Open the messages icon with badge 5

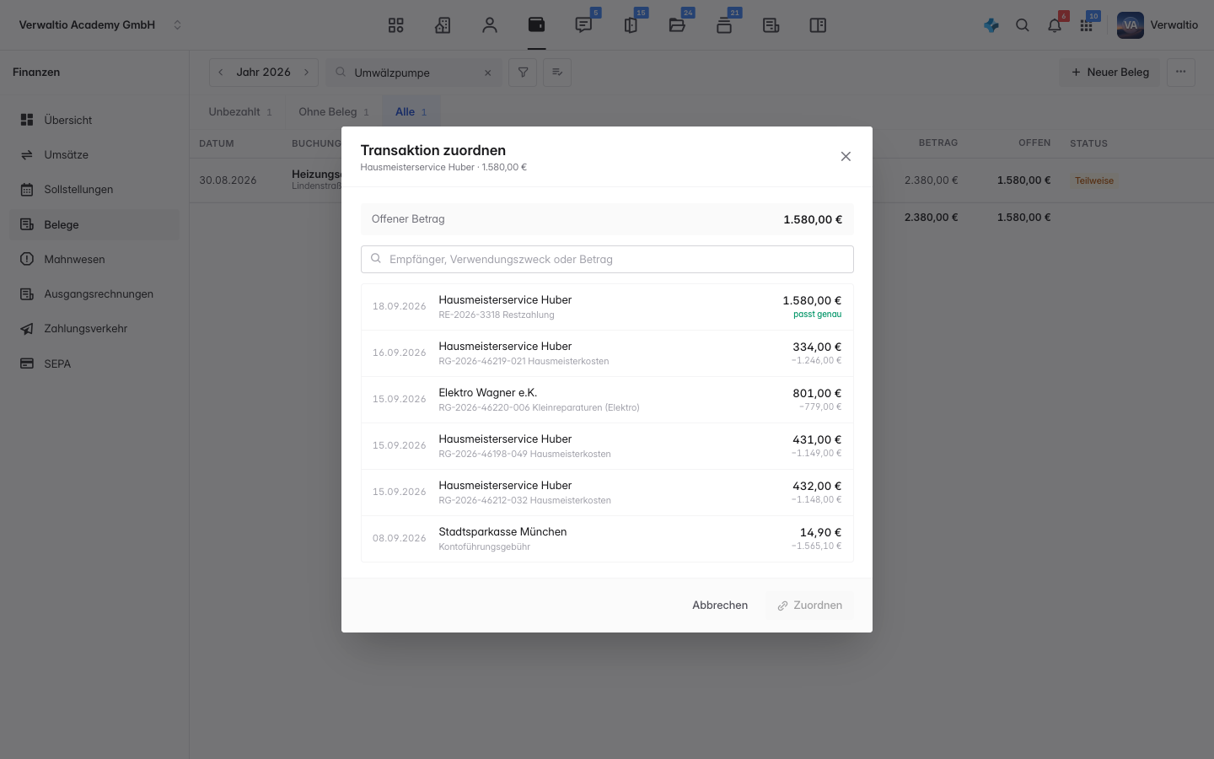click(583, 25)
